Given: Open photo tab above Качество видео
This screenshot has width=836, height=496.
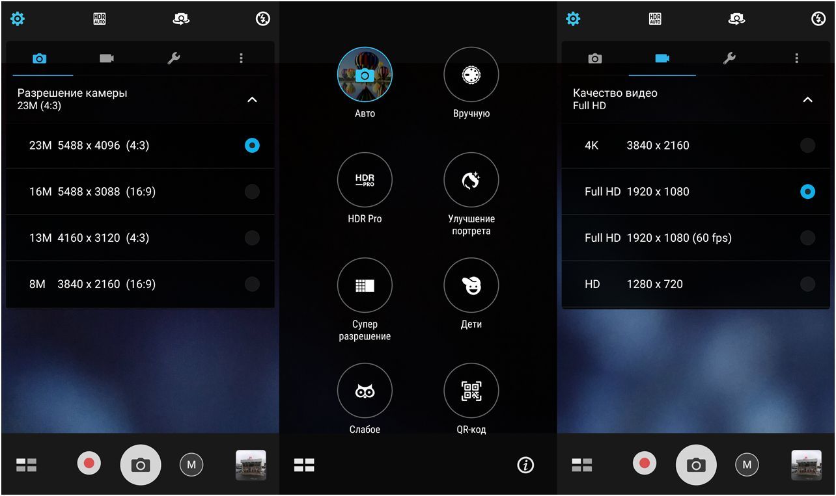Looking at the screenshot, I should (594, 59).
